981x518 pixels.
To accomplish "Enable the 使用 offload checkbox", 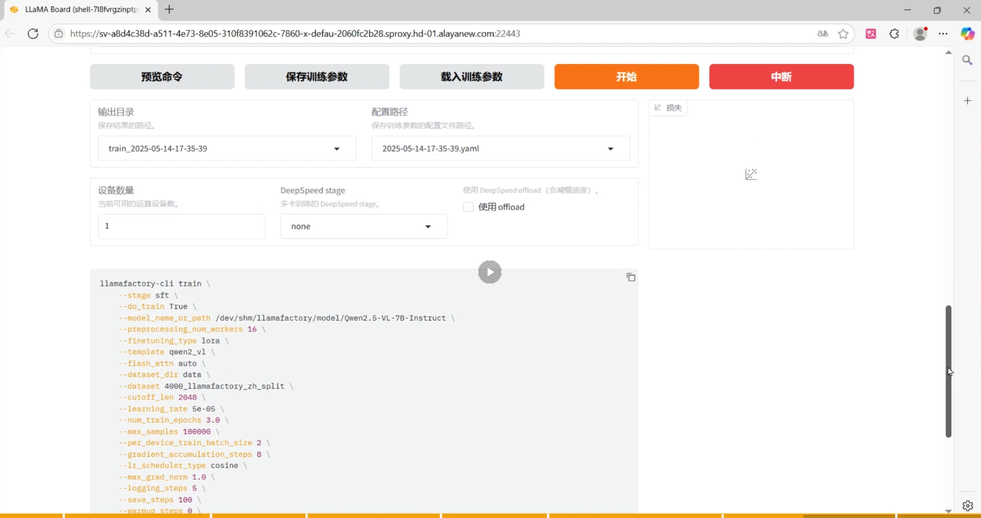I will click(468, 207).
